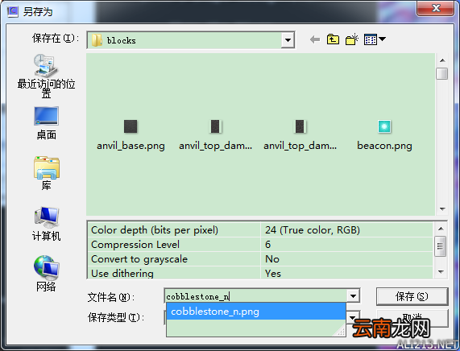
Task: Click options list scrollbar thumb
Action: tap(440, 246)
